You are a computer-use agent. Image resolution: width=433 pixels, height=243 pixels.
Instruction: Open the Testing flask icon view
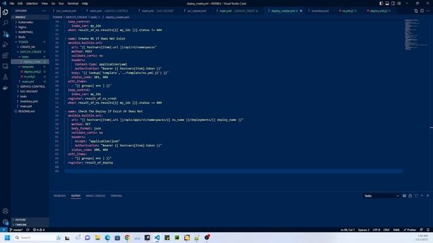[5, 77]
